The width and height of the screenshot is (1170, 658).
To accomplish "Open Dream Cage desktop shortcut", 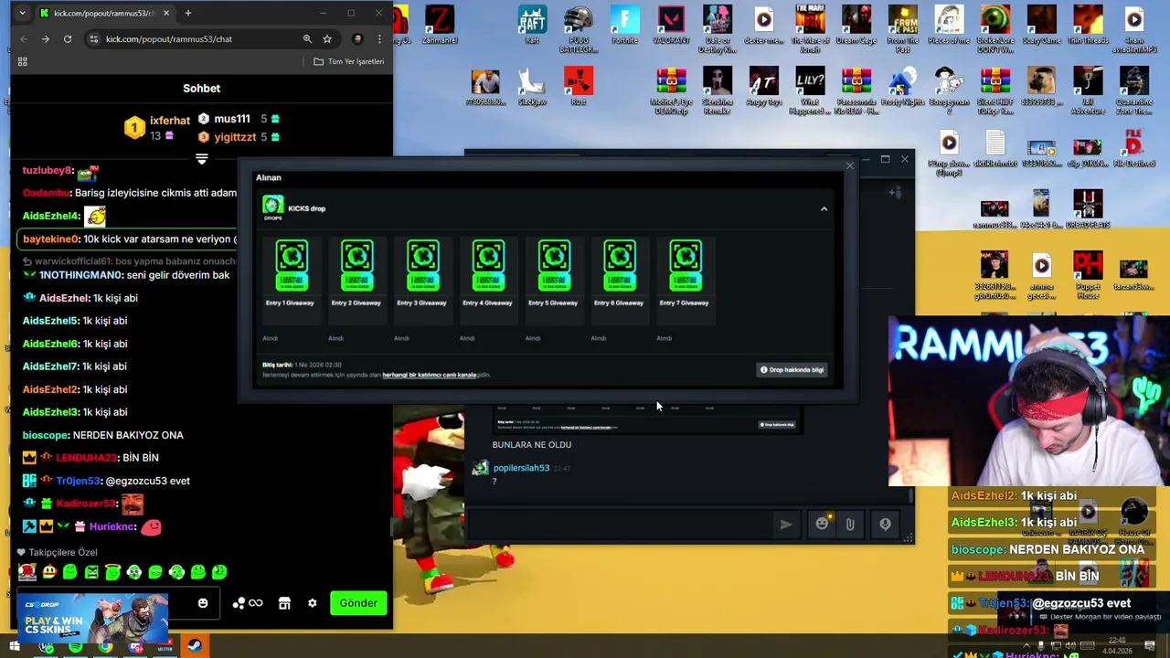I will click(x=856, y=25).
